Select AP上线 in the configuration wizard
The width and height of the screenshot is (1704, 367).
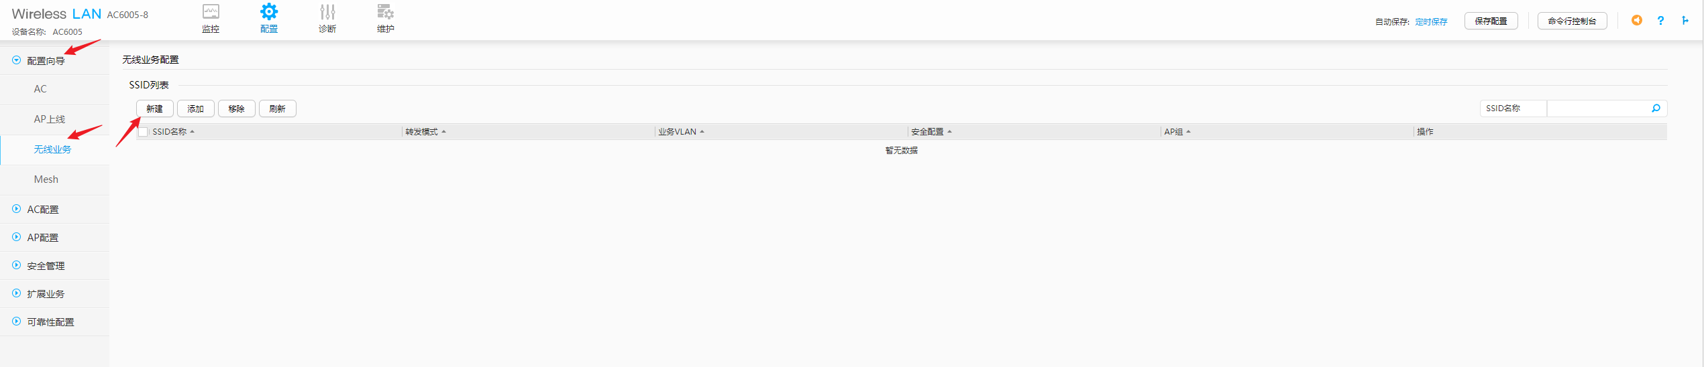tap(50, 119)
